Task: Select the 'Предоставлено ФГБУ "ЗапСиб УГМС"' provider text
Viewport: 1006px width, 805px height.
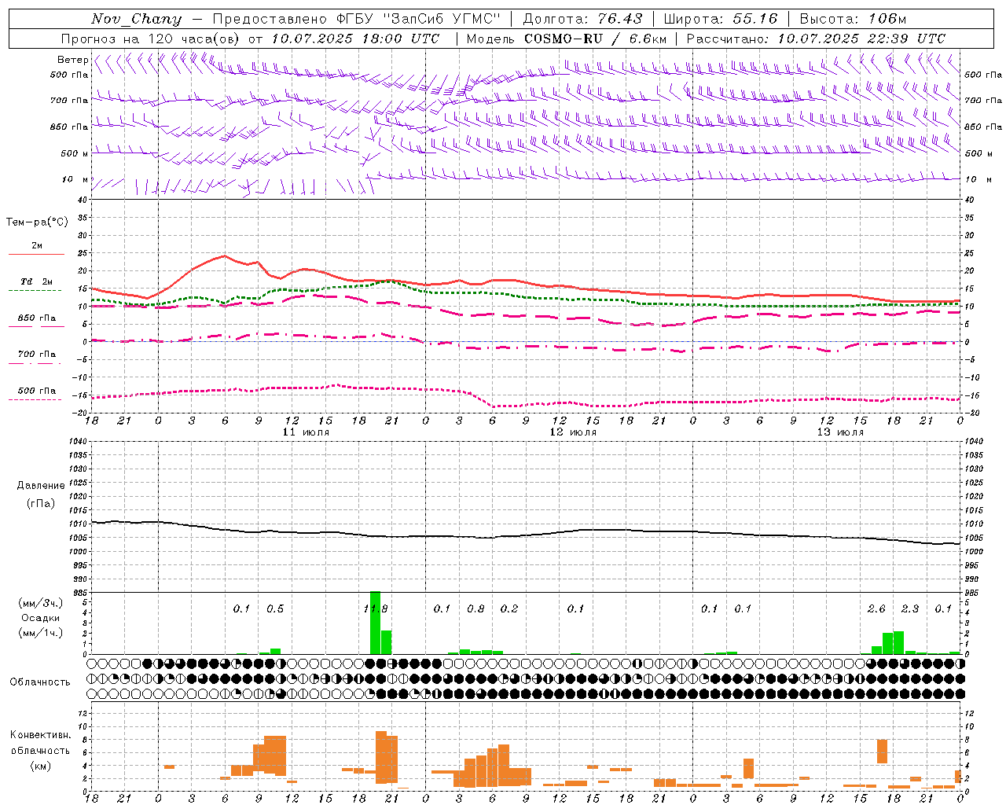Action: 357,19
